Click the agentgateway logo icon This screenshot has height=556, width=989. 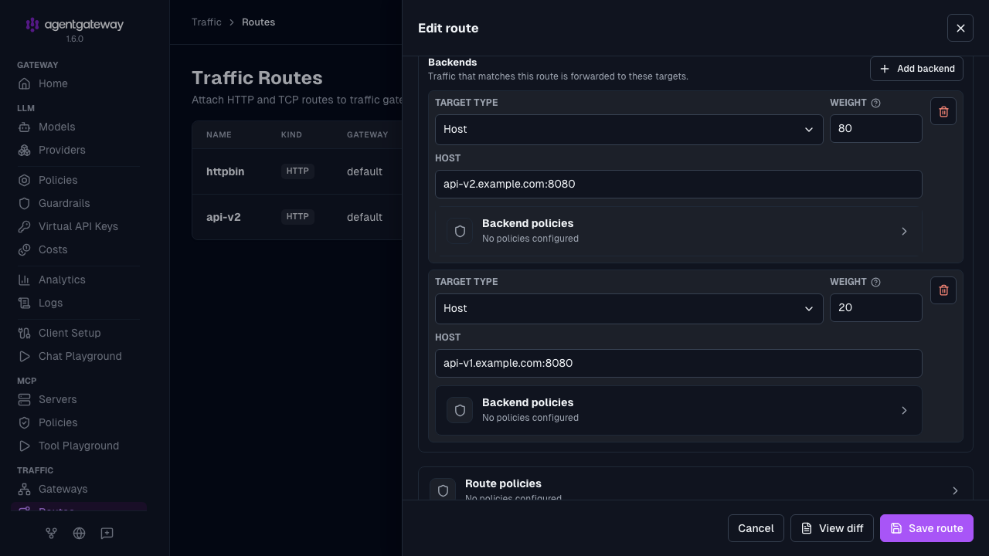click(x=32, y=25)
